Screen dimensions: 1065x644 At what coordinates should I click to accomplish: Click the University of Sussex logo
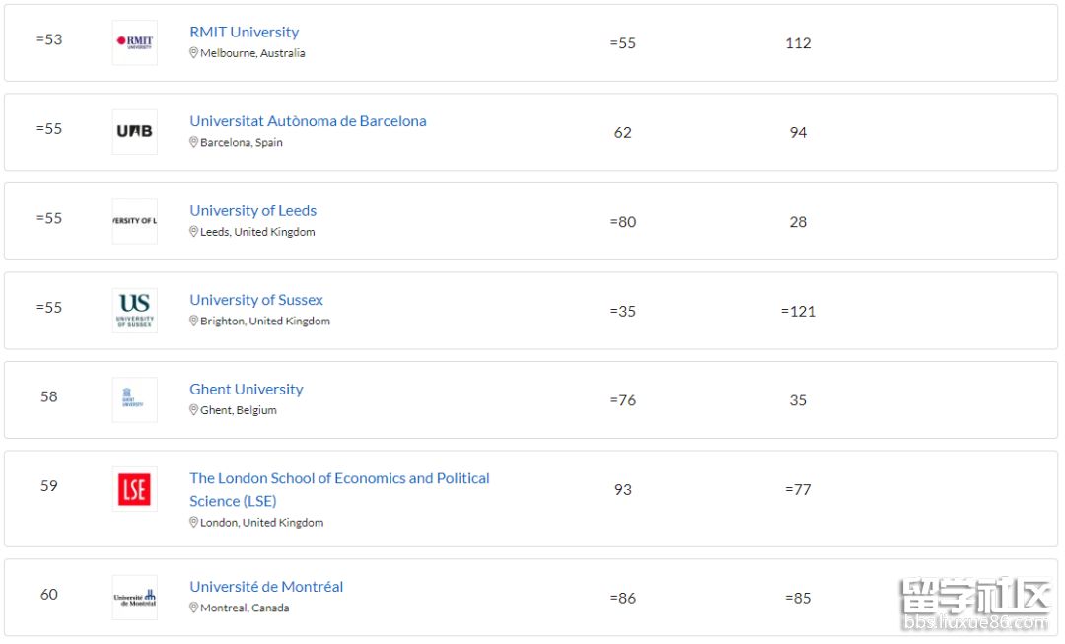pos(134,310)
